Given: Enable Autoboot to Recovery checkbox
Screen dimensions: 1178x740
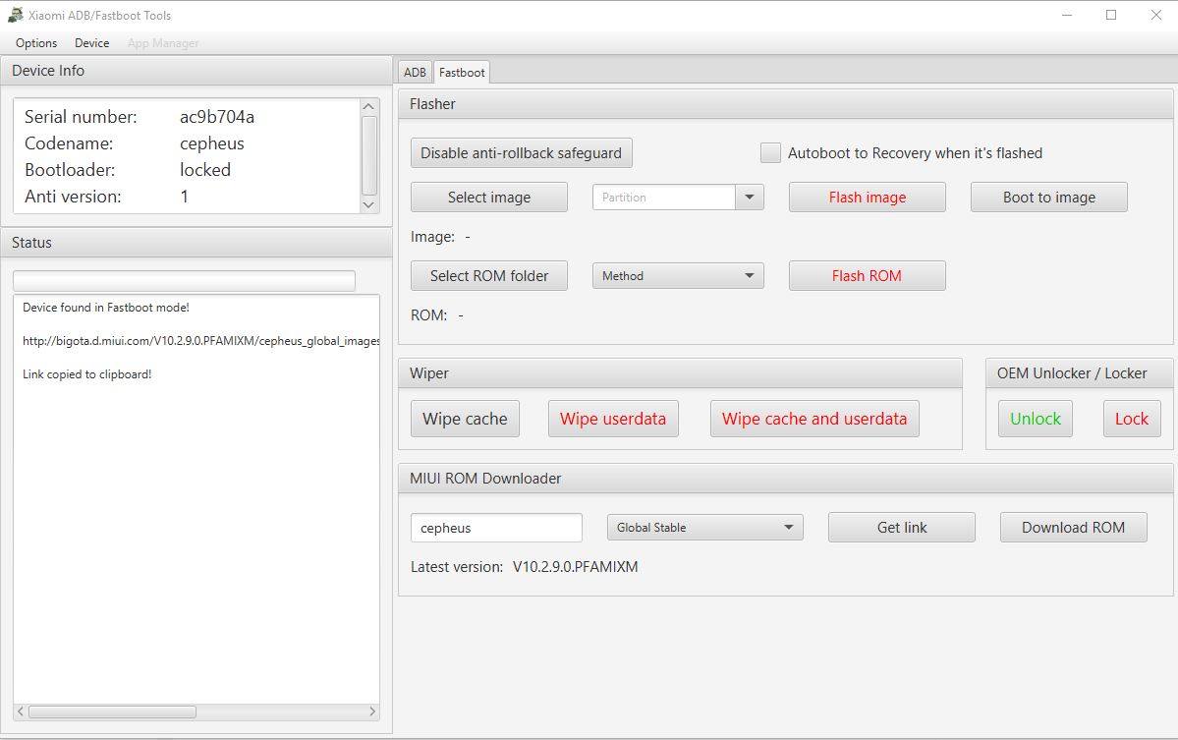Looking at the screenshot, I should click(x=771, y=152).
